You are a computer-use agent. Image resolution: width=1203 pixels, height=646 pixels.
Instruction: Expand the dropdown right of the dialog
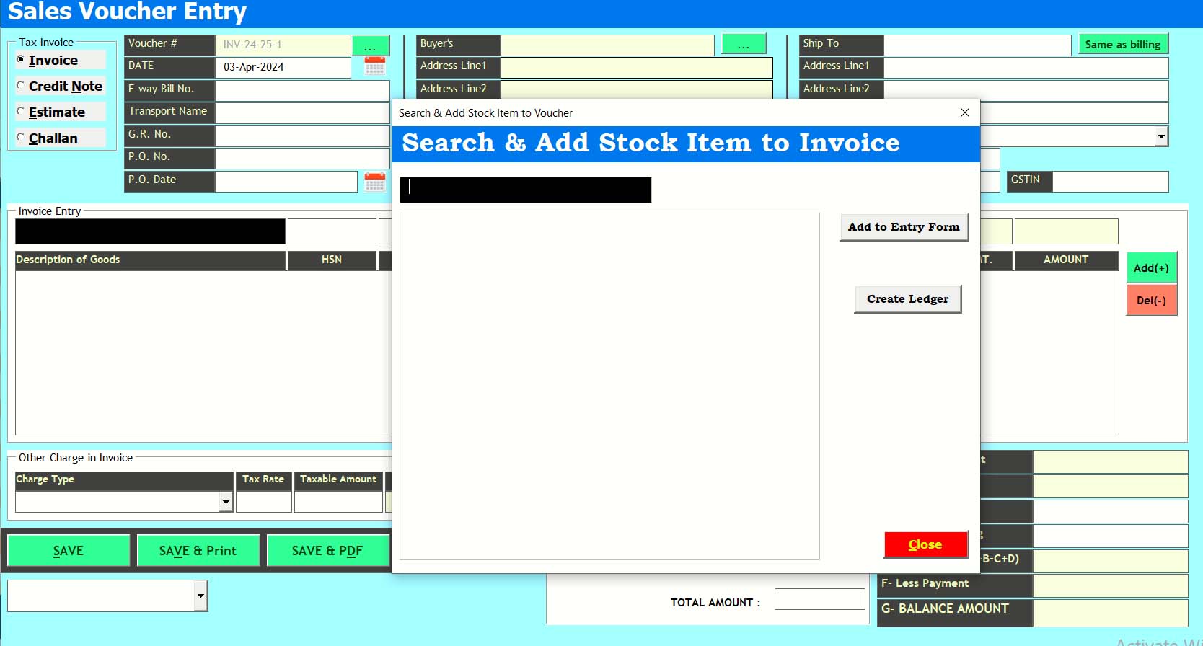(x=1160, y=136)
